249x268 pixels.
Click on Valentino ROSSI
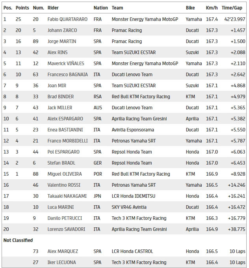pyautogui.click(x=63, y=185)
